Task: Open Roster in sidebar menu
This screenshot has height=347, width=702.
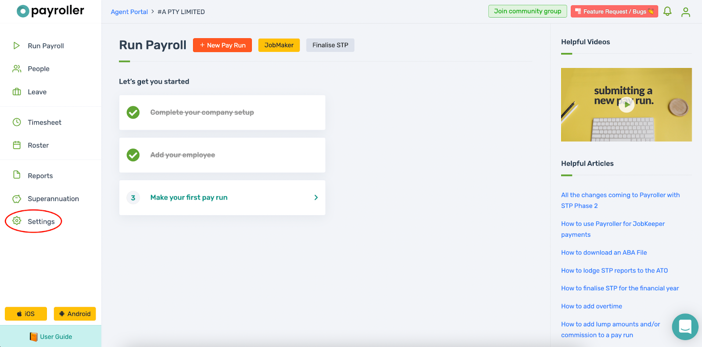Action: point(38,145)
